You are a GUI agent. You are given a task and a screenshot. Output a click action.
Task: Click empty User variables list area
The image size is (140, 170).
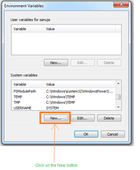[x=66, y=44]
